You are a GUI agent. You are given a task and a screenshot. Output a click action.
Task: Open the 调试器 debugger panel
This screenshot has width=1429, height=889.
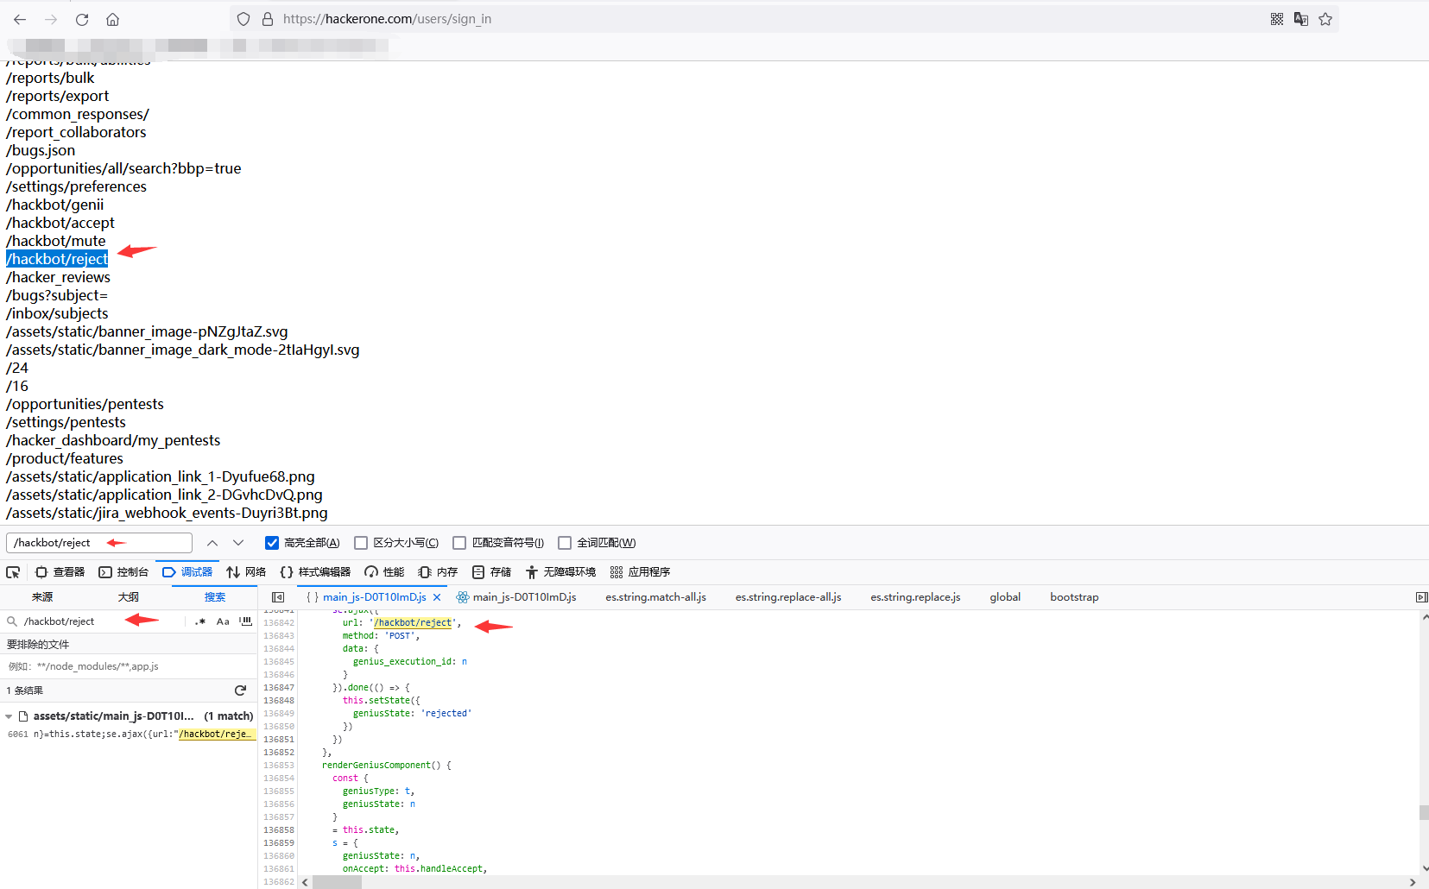pyautogui.click(x=187, y=572)
